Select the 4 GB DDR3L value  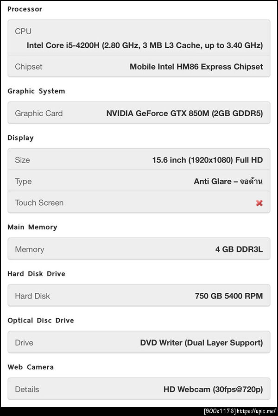click(x=239, y=250)
